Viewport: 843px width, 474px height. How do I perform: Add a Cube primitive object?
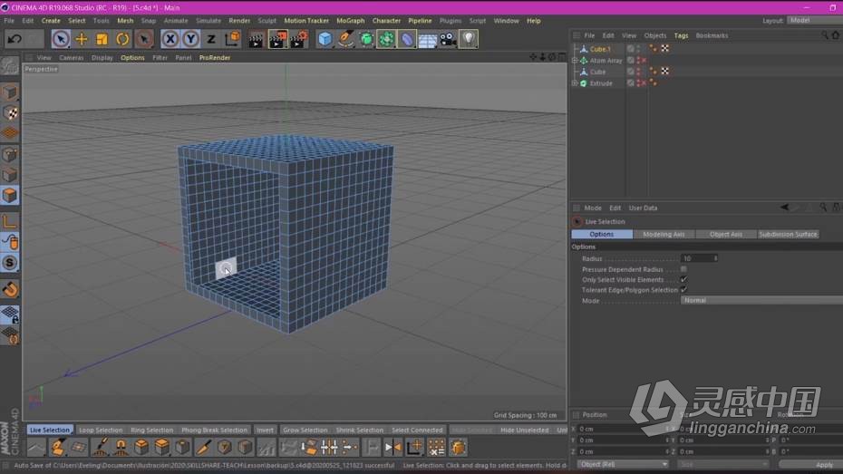click(x=325, y=39)
